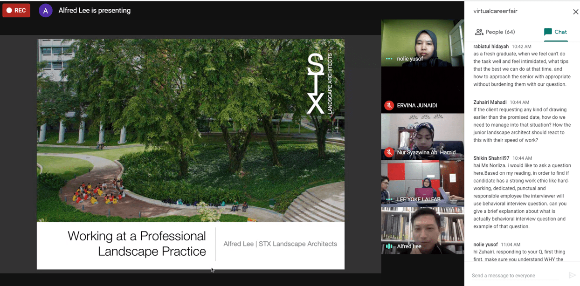Click Alfred Lee's avatar circle in the top banner
The width and height of the screenshot is (580, 286).
tap(45, 10)
